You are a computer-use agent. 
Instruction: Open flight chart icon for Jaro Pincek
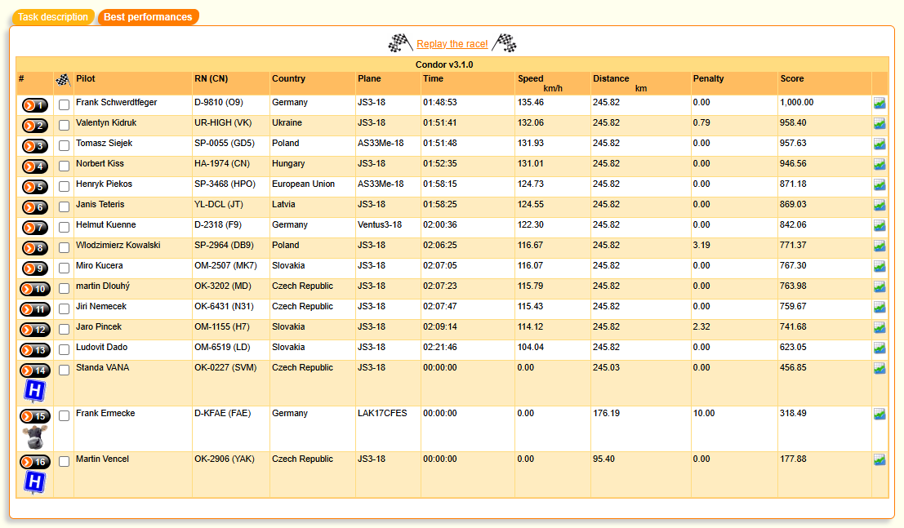[880, 326]
